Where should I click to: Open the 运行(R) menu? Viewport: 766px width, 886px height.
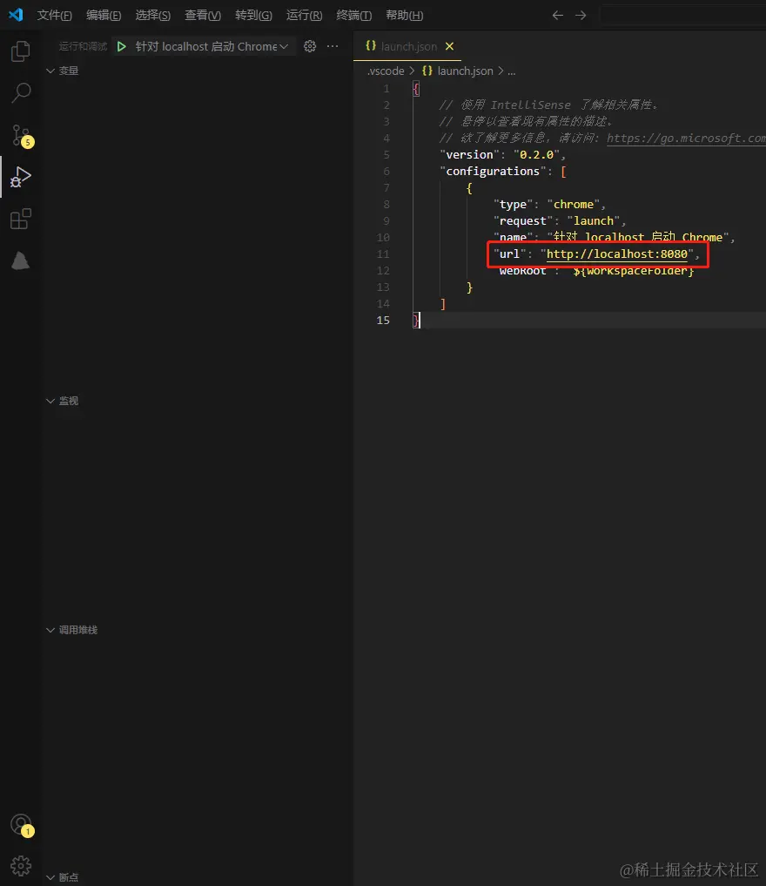tap(304, 16)
